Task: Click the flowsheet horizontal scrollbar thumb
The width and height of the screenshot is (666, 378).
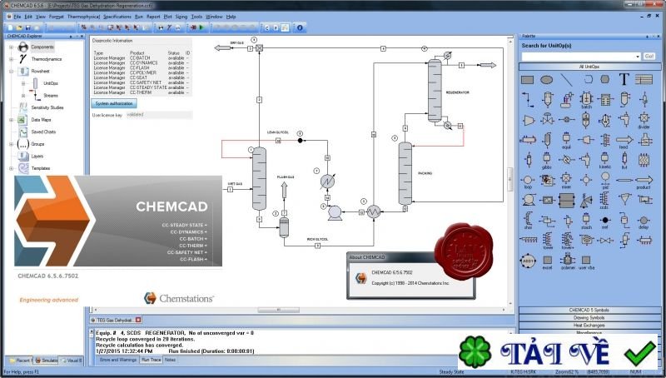Action: 278,310
